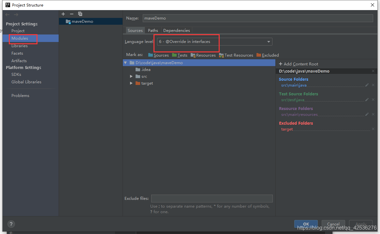Remove the src\test\java test source folder
The image size is (380, 234).
(373, 100)
